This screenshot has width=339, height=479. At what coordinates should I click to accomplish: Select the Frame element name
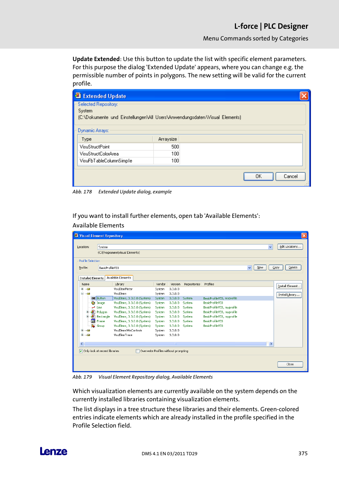click(101, 321)
